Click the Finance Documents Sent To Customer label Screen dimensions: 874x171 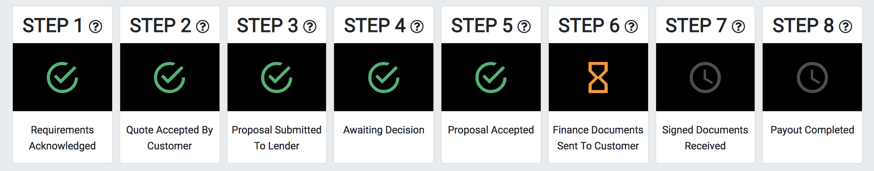click(598, 138)
